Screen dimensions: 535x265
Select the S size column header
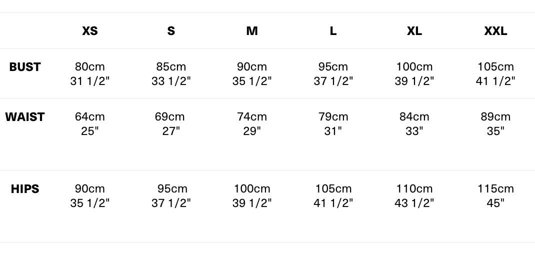point(171,31)
